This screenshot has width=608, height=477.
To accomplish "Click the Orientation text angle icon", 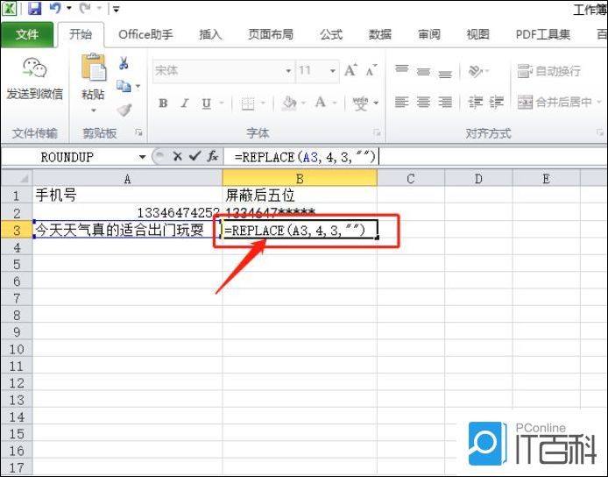I will 476,71.
